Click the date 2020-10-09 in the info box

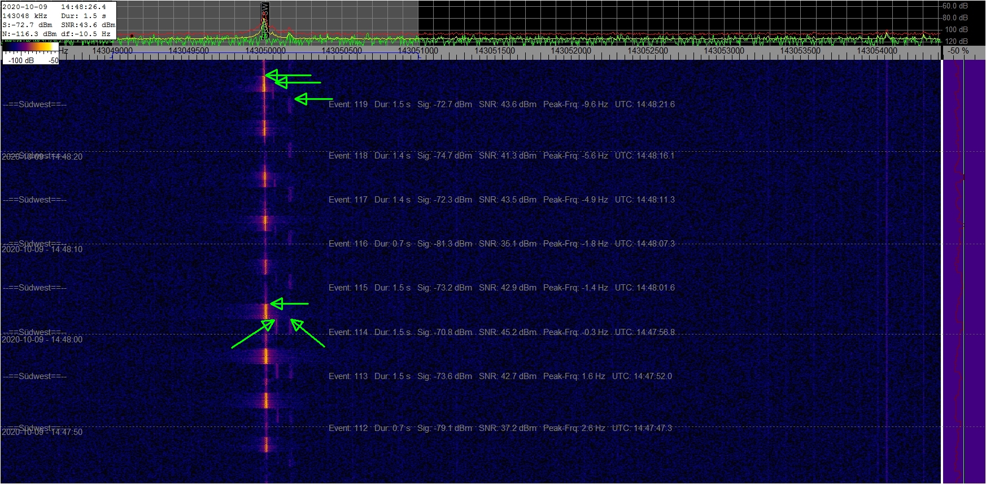coord(25,7)
